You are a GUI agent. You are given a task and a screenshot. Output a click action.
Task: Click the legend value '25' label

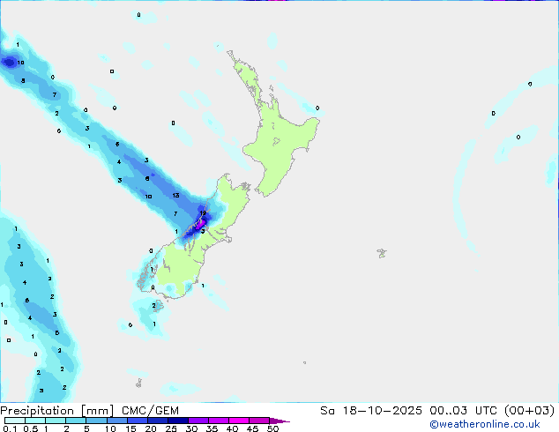pos(171,428)
